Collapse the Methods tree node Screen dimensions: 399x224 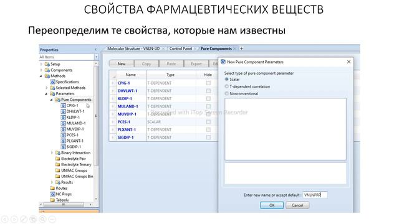(x=41, y=76)
